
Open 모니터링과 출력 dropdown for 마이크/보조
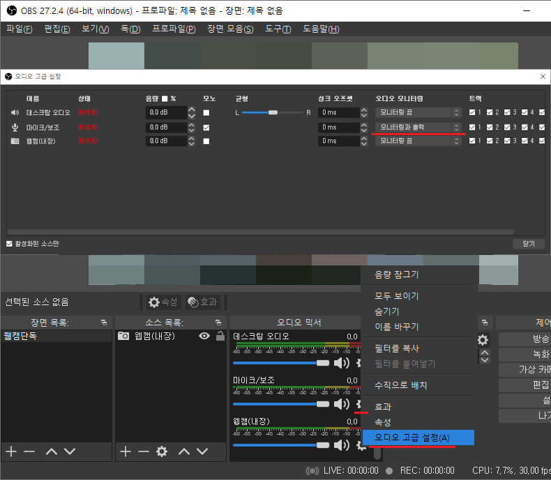418,127
